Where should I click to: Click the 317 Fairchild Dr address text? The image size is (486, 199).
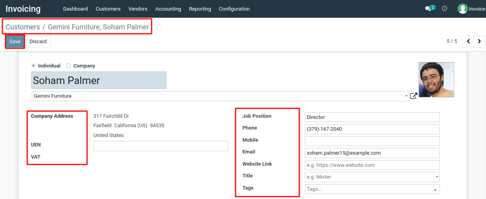coord(111,116)
